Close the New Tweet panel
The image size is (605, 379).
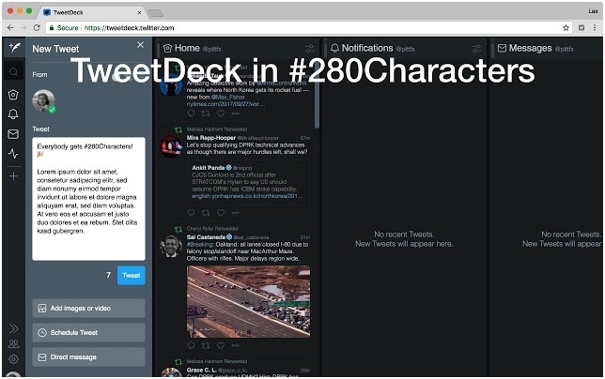click(140, 45)
